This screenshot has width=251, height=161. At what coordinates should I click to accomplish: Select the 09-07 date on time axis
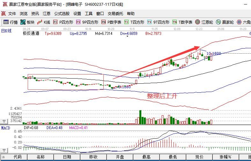pyautogui.click(x=45, y=29)
